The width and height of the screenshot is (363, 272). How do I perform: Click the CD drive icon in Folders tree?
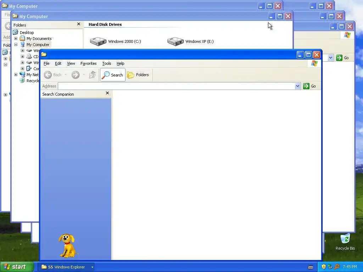(x=29, y=56)
